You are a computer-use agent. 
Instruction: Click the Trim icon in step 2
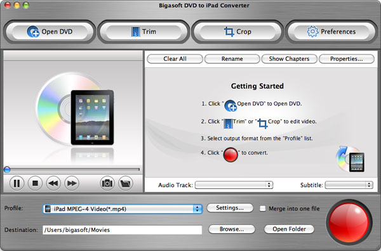click(228, 124)
